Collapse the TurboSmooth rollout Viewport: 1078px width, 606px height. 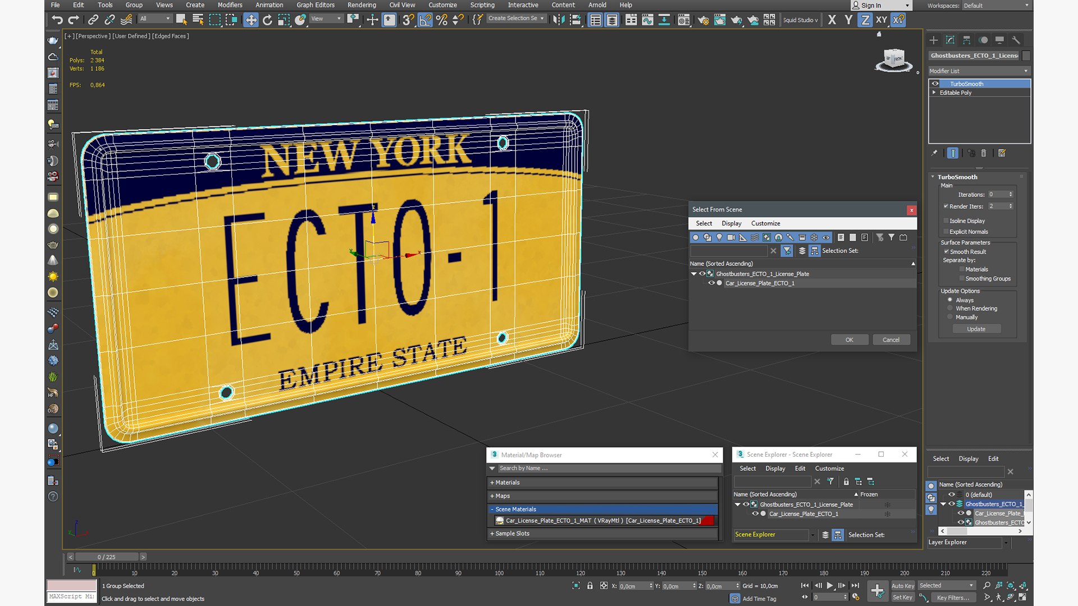click(933, 177)
